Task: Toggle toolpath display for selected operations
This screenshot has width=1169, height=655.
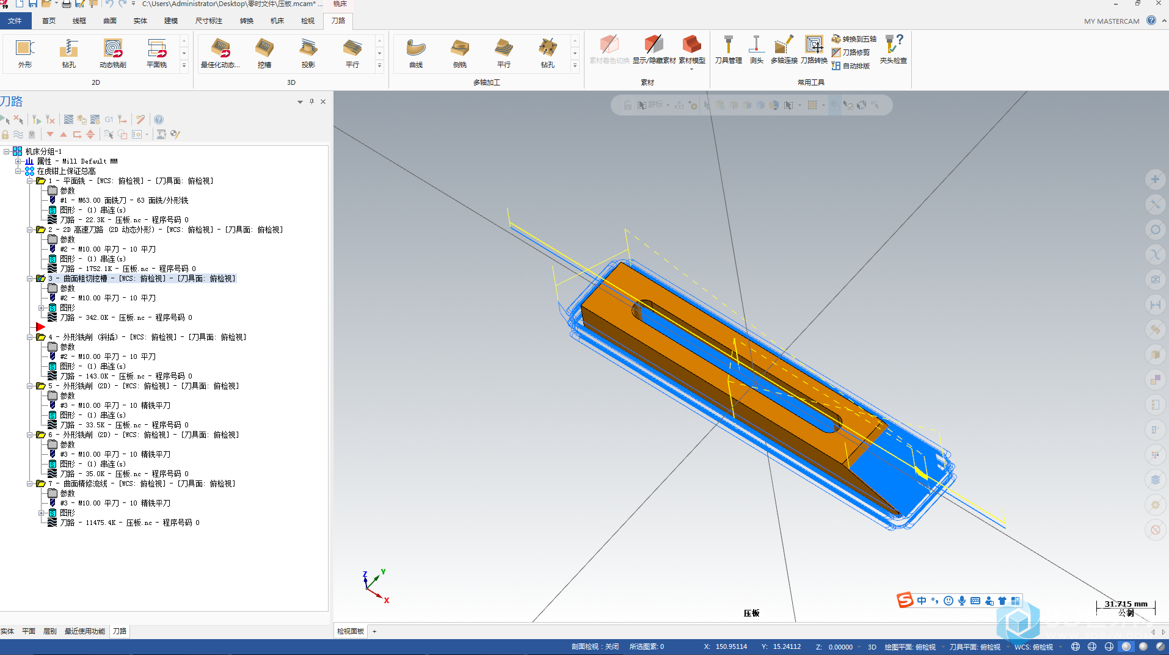Action: tap(18, 134)
